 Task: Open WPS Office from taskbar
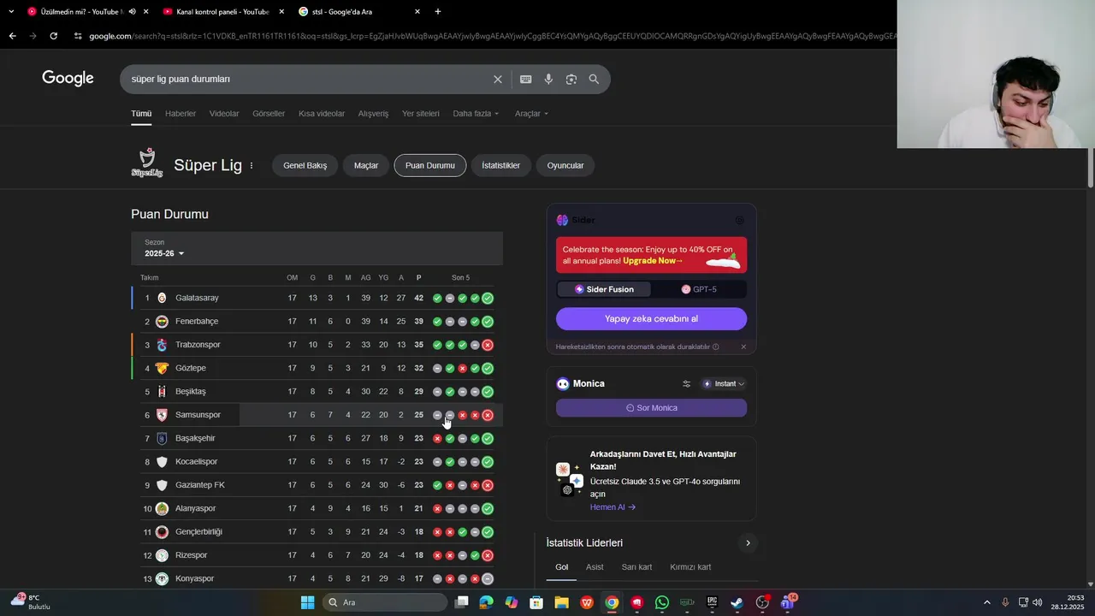pos(587,602)
